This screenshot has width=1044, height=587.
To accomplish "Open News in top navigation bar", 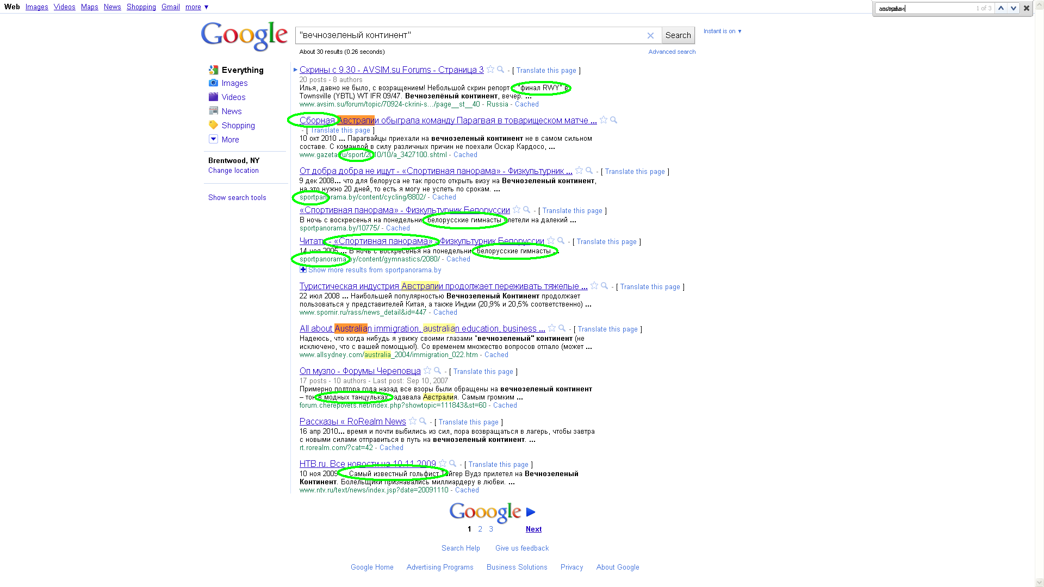I will (112, 7).
